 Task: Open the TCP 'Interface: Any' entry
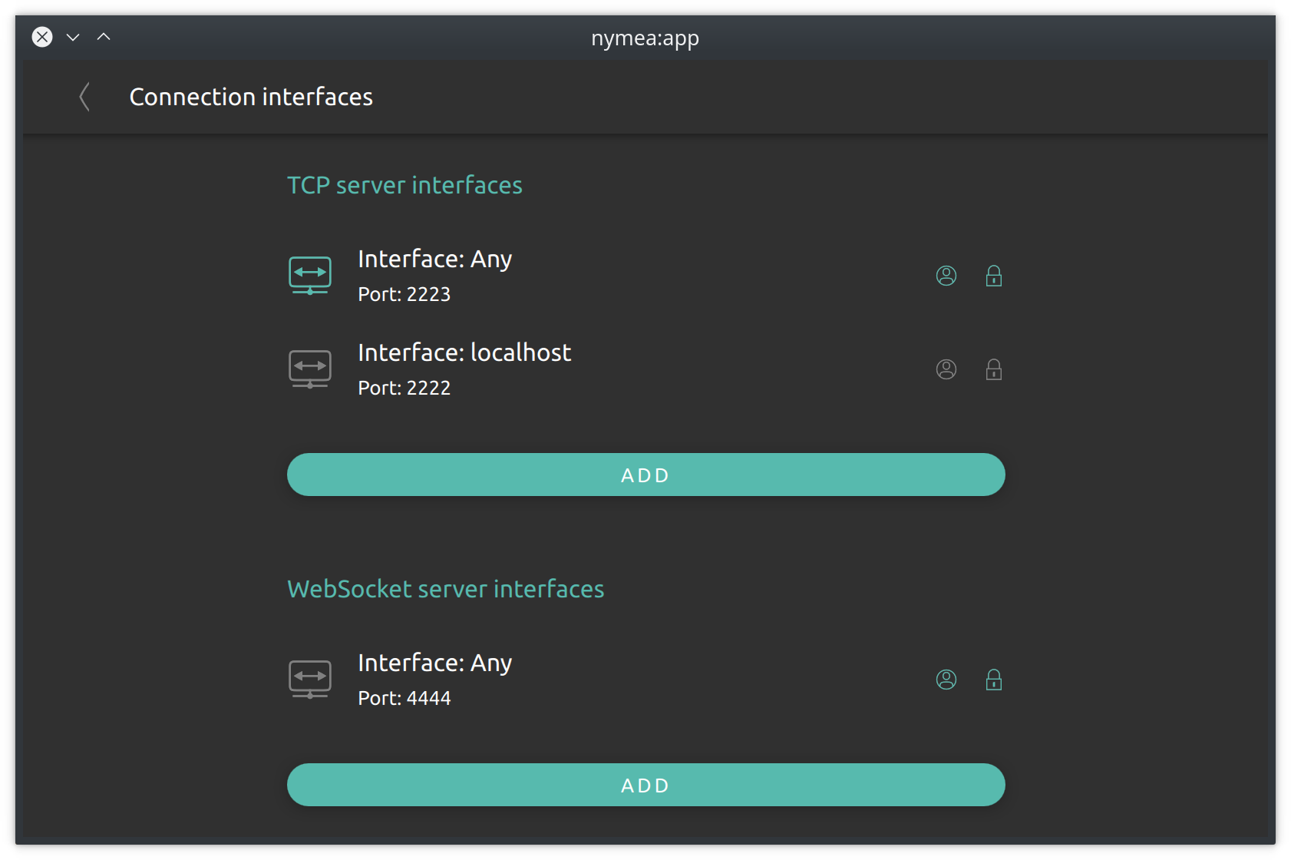point(434,260)
